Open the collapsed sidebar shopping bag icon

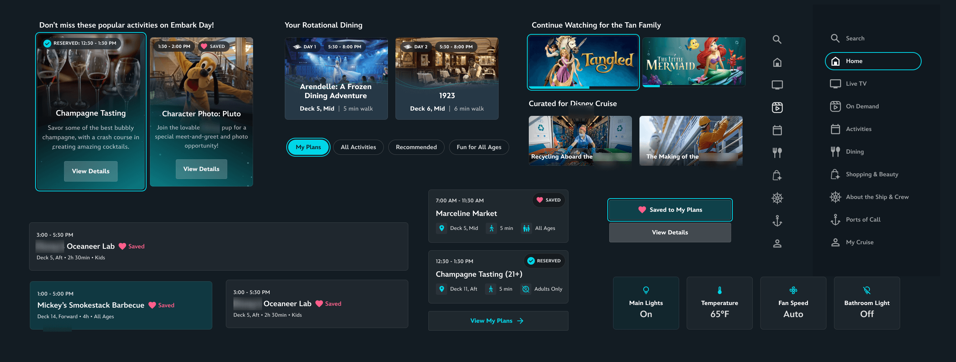[777, 176]
